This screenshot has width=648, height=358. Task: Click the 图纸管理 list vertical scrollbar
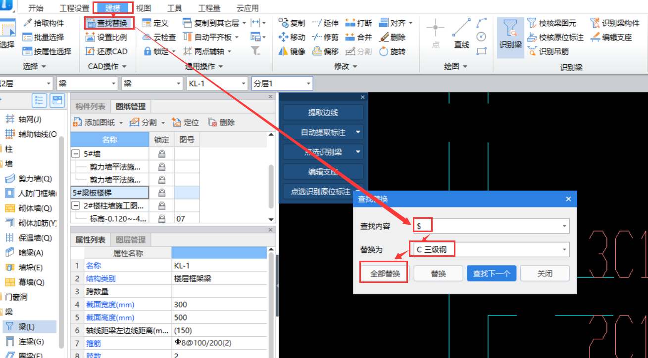tap(271, 186)
